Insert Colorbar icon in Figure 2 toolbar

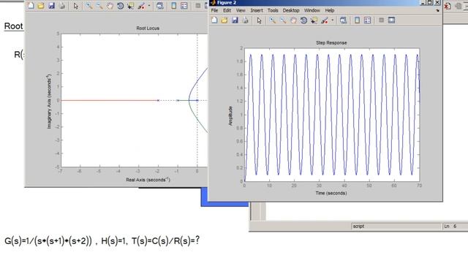coord(357,20)
